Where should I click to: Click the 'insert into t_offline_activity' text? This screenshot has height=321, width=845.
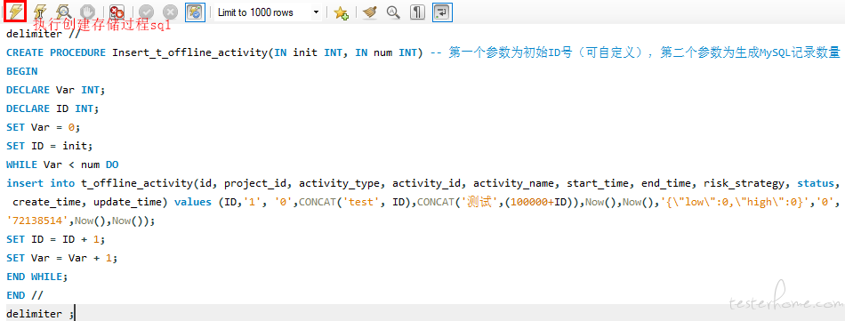[x=100, y=183]
